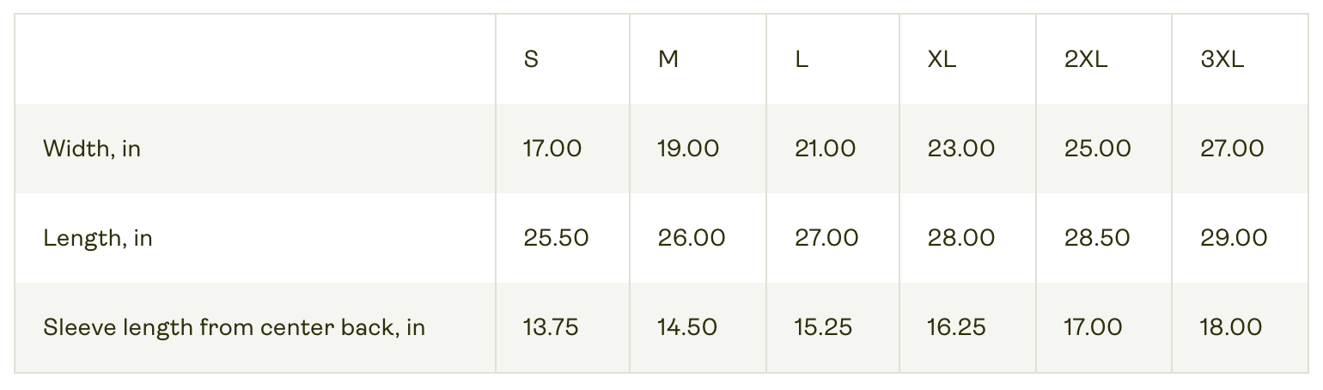Click the 2XL size column header
Viewport: 1323px width, 390px height.
coord(1086,60)
